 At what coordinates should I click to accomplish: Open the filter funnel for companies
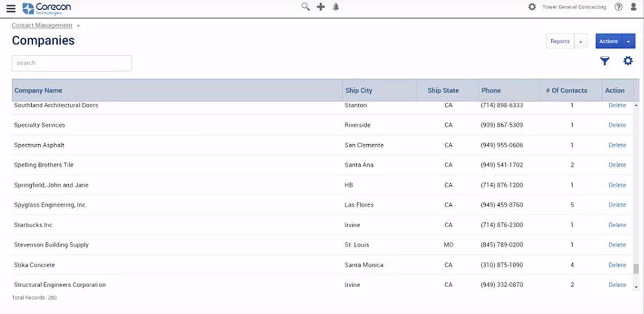pyautogui.click(x=605, y=61)
